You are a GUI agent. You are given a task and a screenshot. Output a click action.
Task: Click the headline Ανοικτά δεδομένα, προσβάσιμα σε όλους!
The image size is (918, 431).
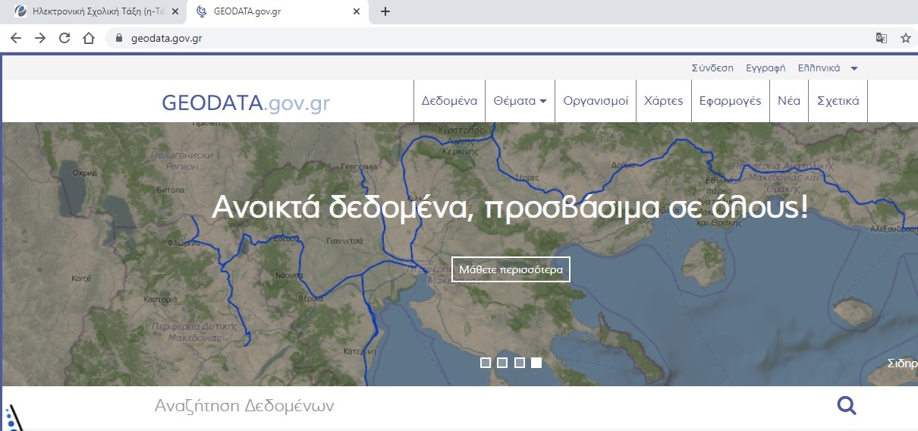(510, 206)
